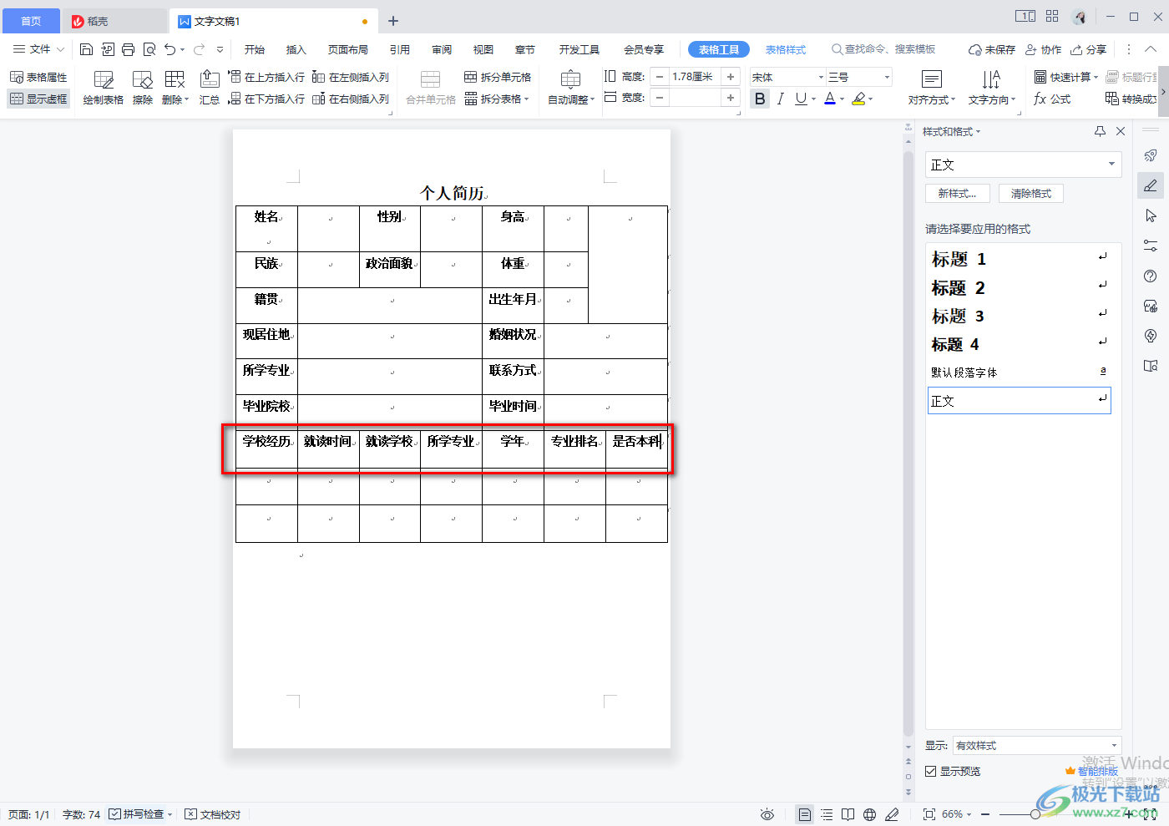Open the 文件 menu
The height and width of the screenshot is (826, 1169).
[38, 49]
